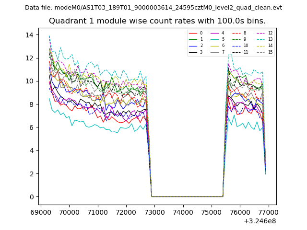Pick the gray dashed legend entry 15
The height and width of the screenshot is (230, 307).
tap(263, 52)
